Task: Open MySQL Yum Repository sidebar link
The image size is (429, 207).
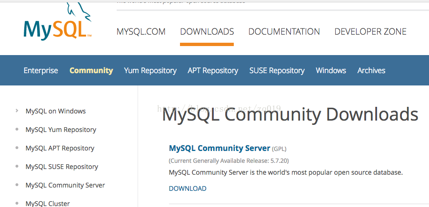Action: (61, 130)
